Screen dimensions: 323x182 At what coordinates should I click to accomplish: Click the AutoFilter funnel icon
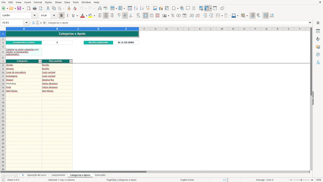pos(148,8)
